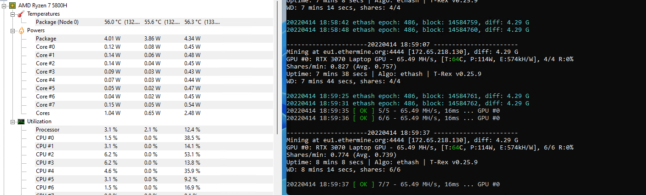Screen dimensions: 646x195
Task: Click the 2.48 W Cores max value
Action: tap(193, 113)
